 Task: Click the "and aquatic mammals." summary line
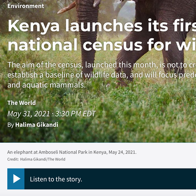pos(47,85)
